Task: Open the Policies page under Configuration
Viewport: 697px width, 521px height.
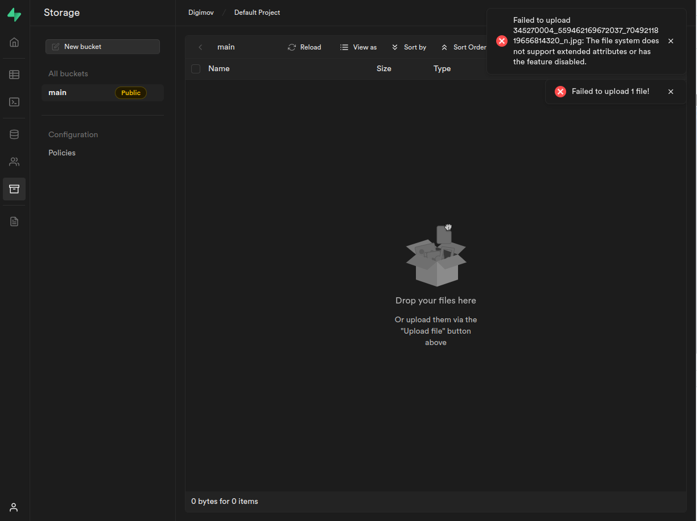Action: [x=61, y=153]
